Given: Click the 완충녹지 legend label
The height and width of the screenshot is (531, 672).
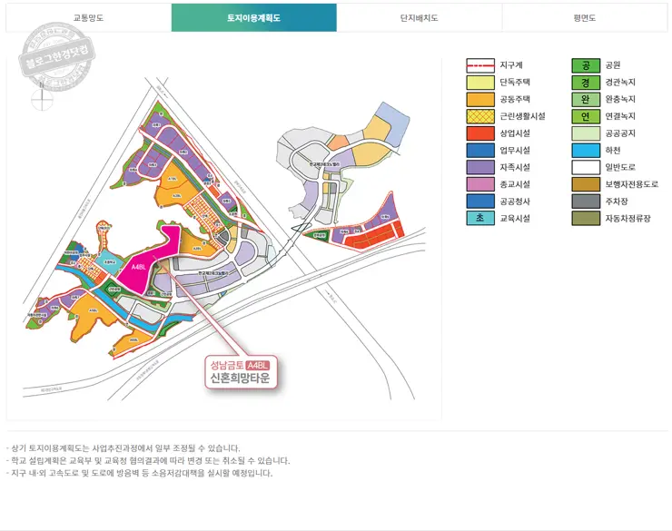Looking at the screenshot, I should (x=620, y=99).
